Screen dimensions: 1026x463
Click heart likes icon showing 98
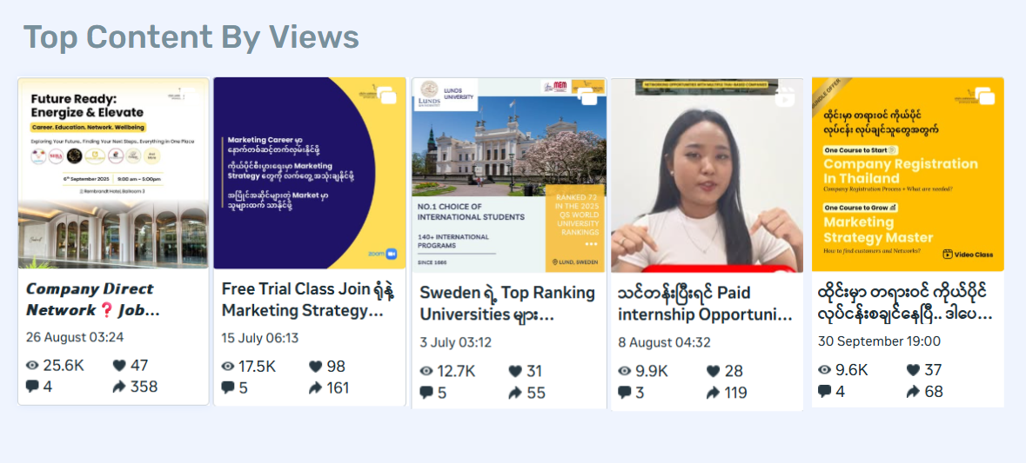click(315, 367)
